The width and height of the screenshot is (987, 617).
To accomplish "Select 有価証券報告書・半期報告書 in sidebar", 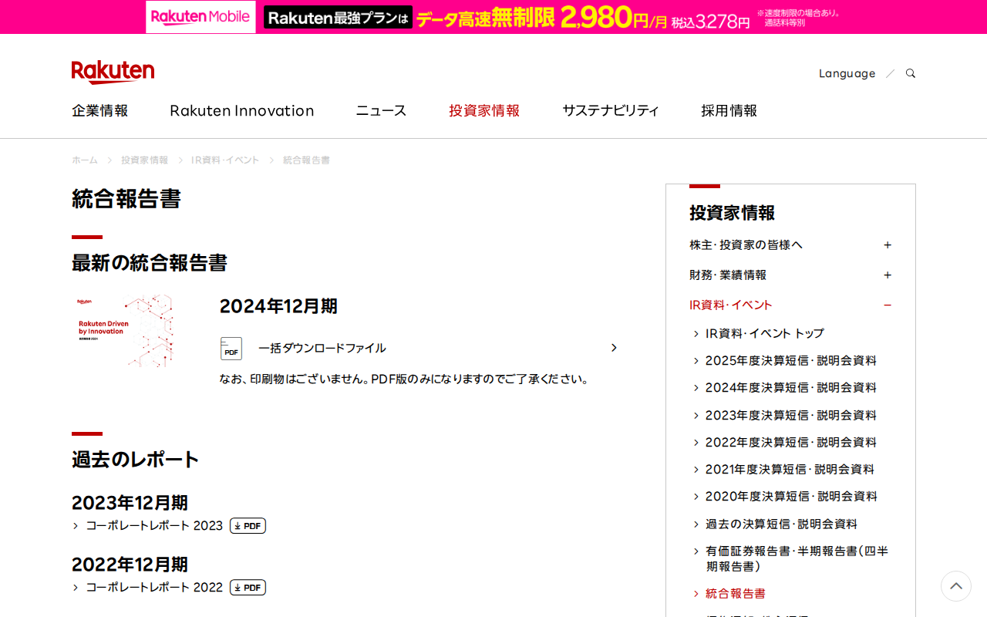I will pos(797,558).
